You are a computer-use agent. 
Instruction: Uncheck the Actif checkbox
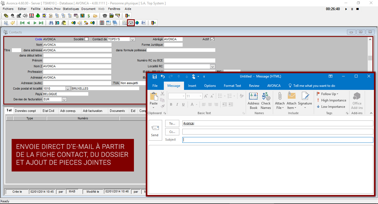point(212,39)
